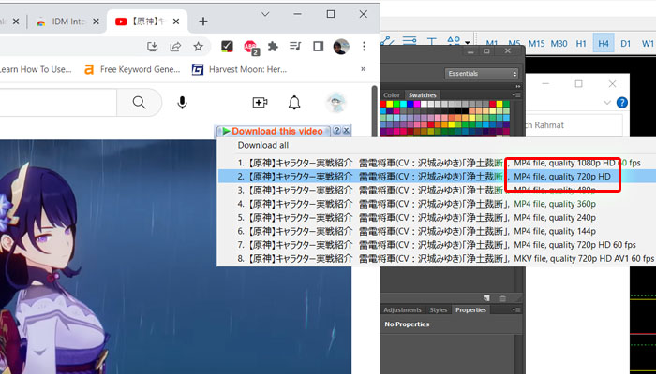Open Swatches panel flyout menu
The height and width of the screenshot is (374, 656).
(516, 95)
